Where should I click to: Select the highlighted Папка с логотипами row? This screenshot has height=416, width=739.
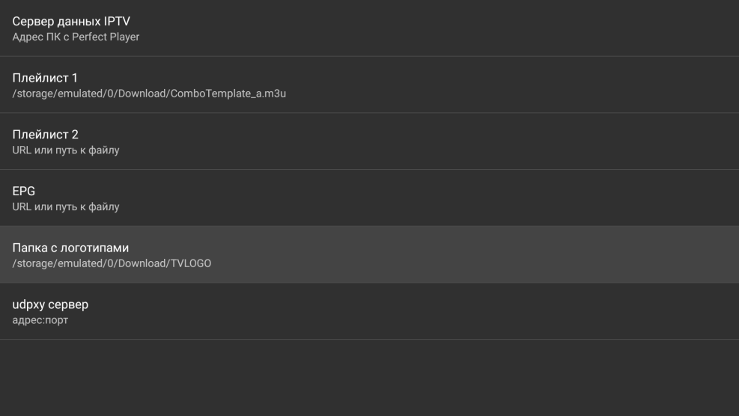pos(369,254)
